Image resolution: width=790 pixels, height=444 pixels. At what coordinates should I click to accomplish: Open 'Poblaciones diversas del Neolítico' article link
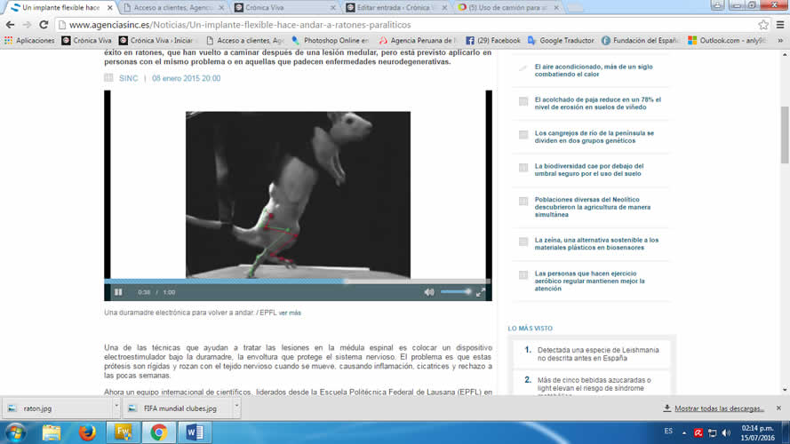point(593,207)
